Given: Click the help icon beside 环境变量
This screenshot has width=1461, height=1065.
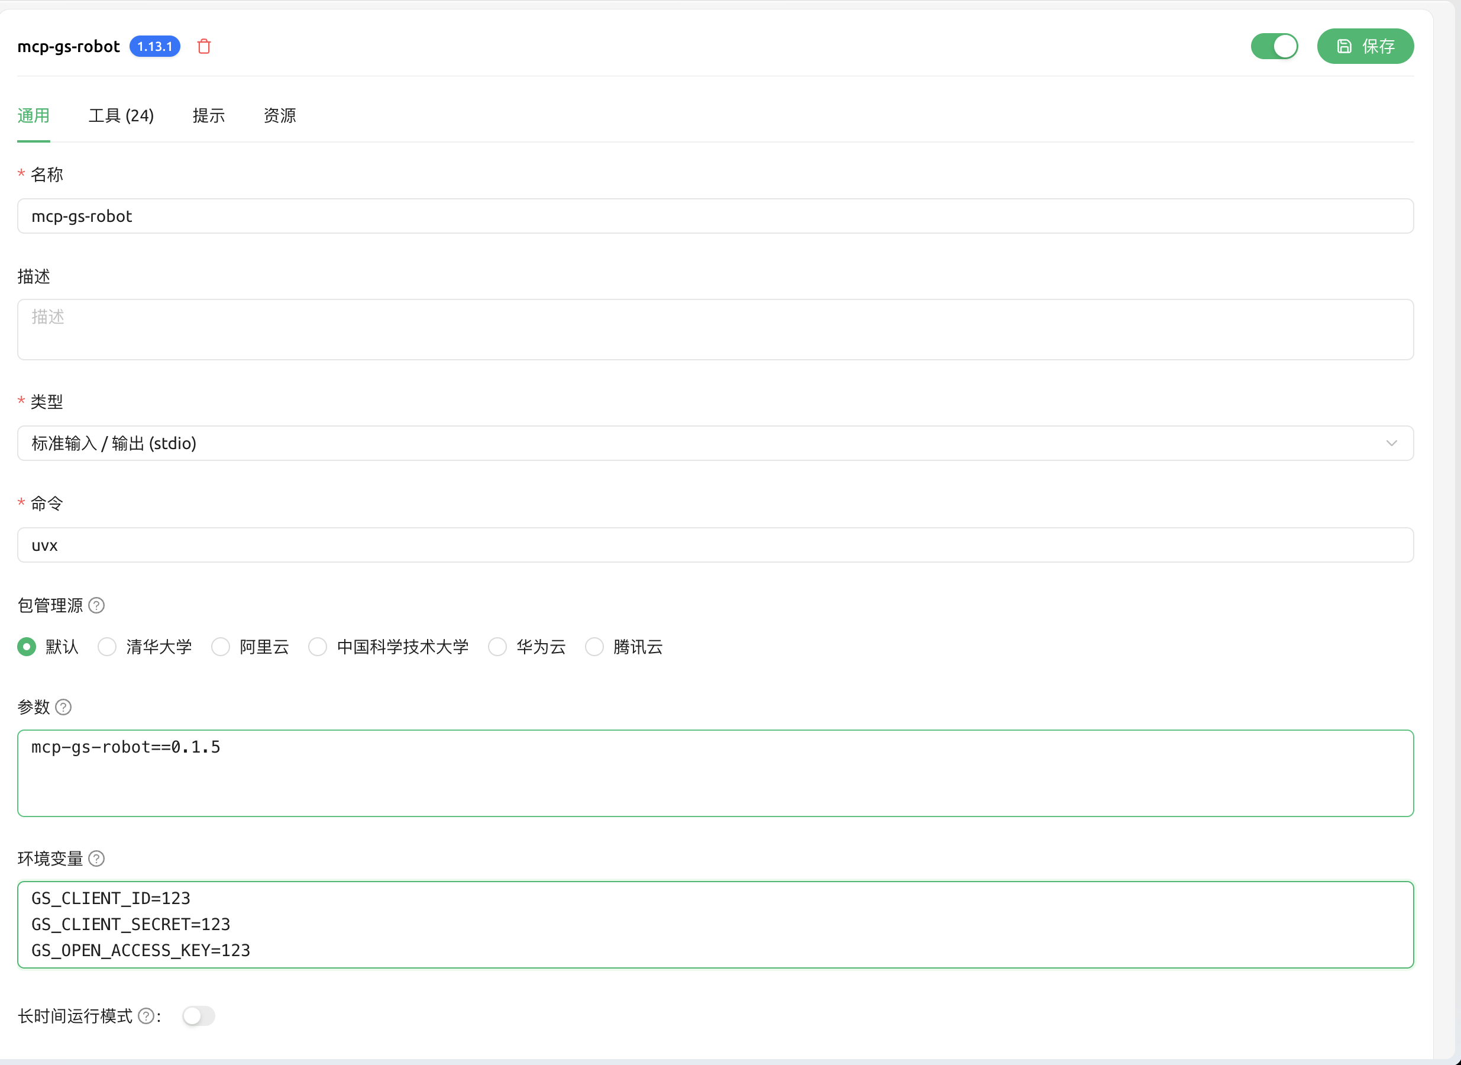Looking at the screenshot, I should [x=96, y=859].
